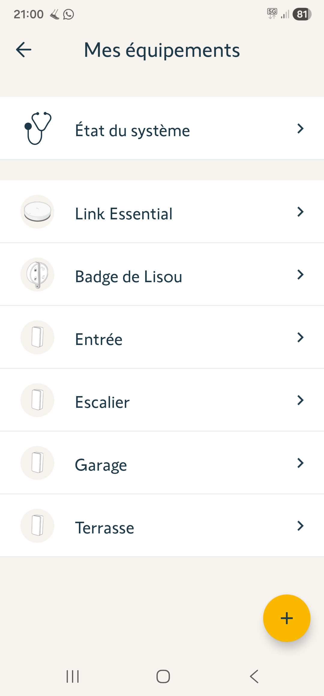Open the Android recent apps button
The image size is (324, 696).
[x=73, y=676]
